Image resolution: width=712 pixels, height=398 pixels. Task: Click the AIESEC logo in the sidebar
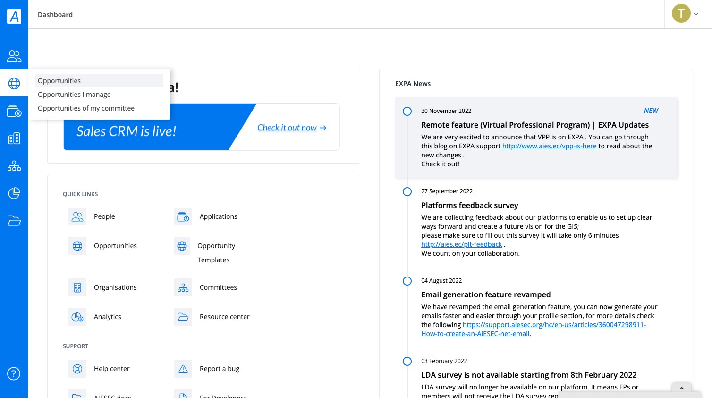point(14,17)
